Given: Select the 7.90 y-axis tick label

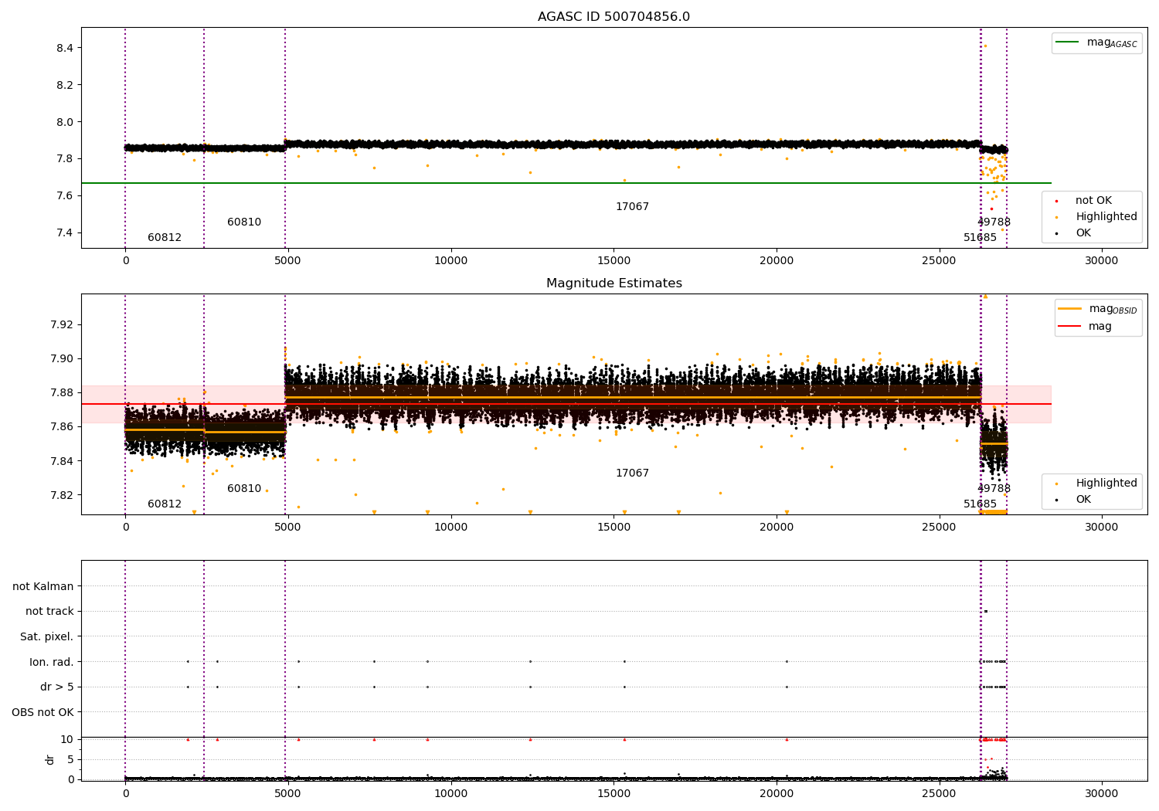Looking at the screenshot, I should click(x=62, y=358).
